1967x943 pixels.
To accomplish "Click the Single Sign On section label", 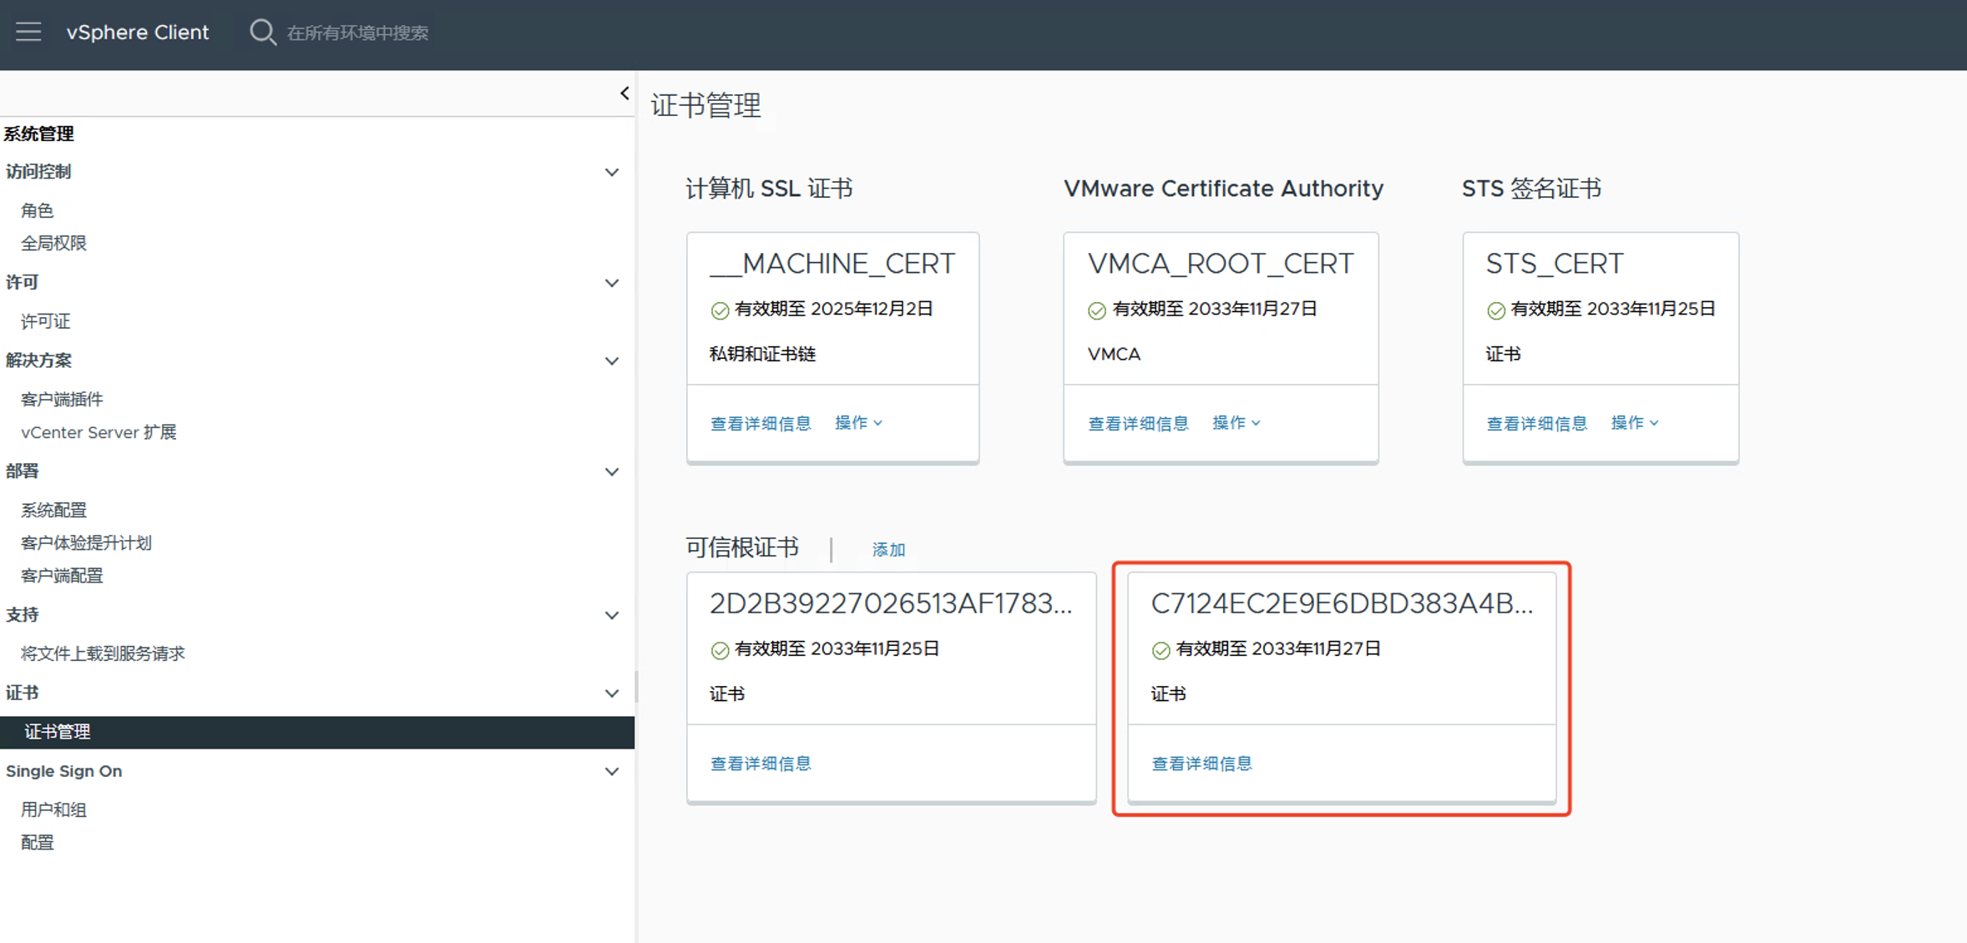I will tap(64, 771).
